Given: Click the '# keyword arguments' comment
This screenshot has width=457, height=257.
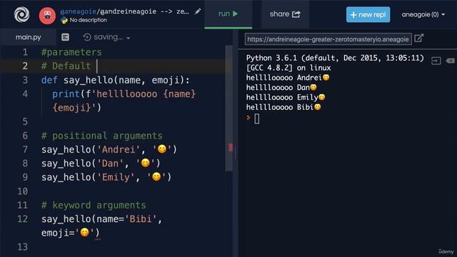Looking at the screenshot, I should (x=94, y=205).
